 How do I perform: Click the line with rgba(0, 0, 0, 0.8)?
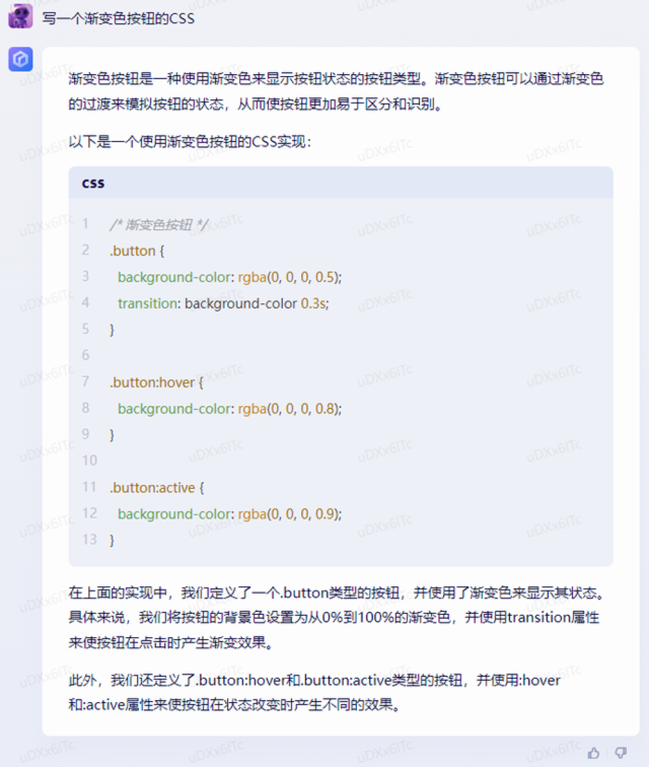tap(230, 409)
